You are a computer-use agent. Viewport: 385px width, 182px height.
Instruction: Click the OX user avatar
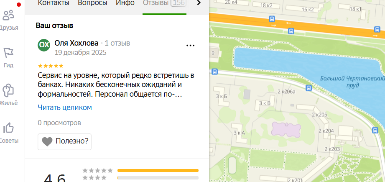point(44,45)
